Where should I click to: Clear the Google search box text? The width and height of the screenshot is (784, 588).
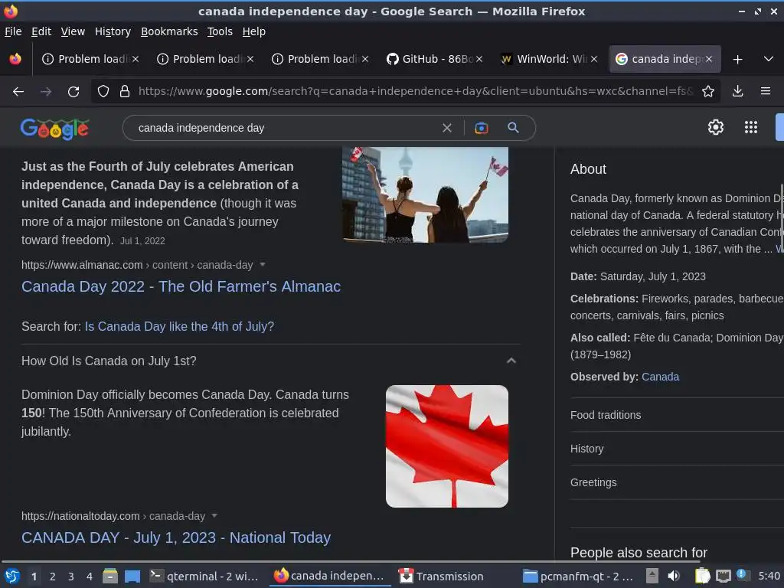tap(447, 128)
